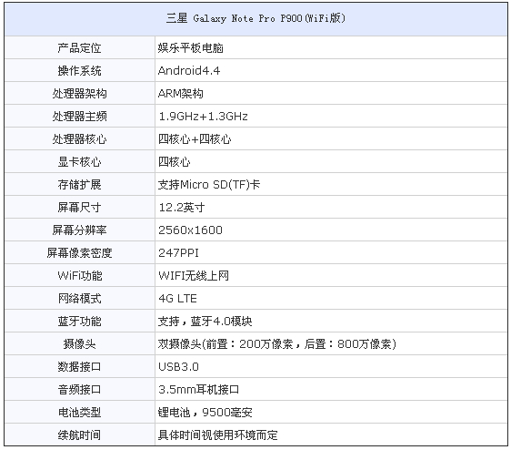Select the 2560x1600 resolution value

tap(190, 230)
